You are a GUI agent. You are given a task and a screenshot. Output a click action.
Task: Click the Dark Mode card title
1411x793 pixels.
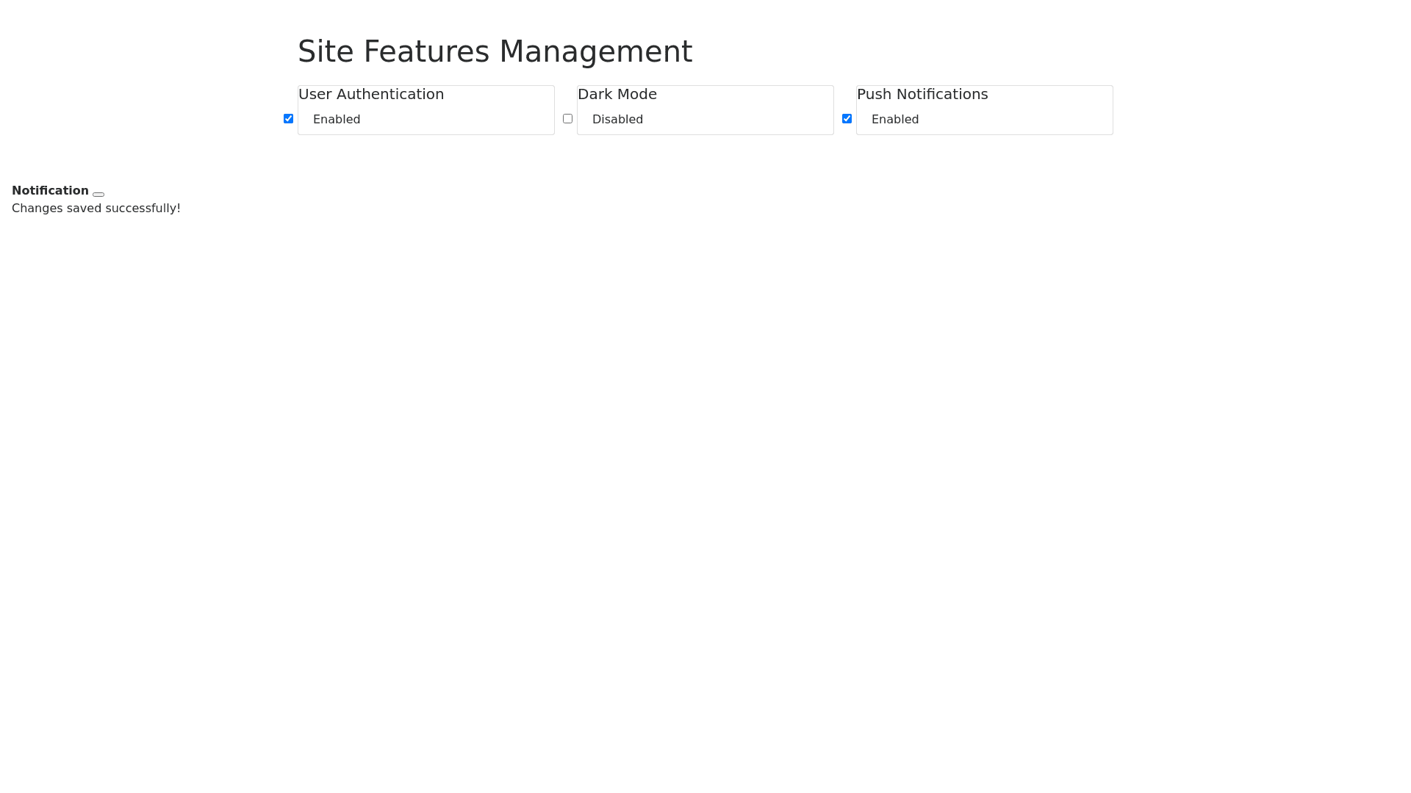617,94
